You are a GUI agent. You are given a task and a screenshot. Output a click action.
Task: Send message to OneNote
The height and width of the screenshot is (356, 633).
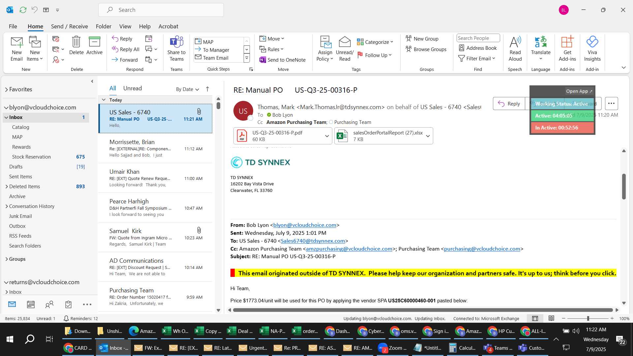[283, 60]
